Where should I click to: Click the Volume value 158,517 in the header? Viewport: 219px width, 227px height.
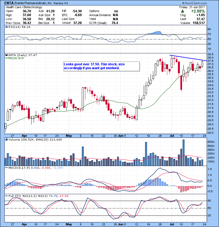pyautogui.click(x=199, y=23)
